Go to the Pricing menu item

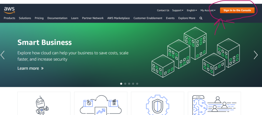tap(39, 18)
